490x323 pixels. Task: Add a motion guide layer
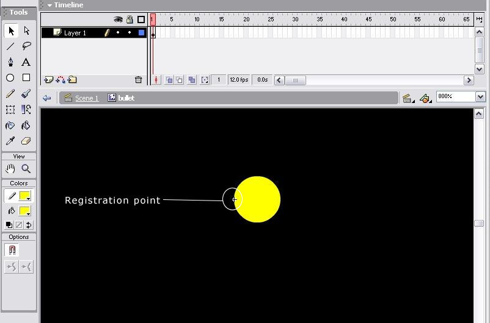pyautogui.click(x=60, y=80)
